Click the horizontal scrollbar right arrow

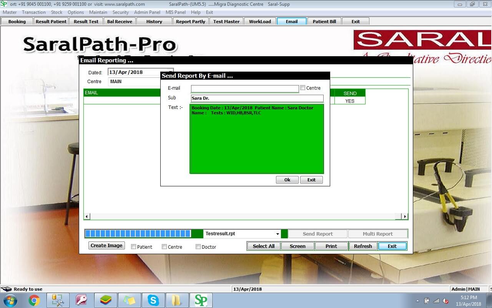[x=404, y=216]
